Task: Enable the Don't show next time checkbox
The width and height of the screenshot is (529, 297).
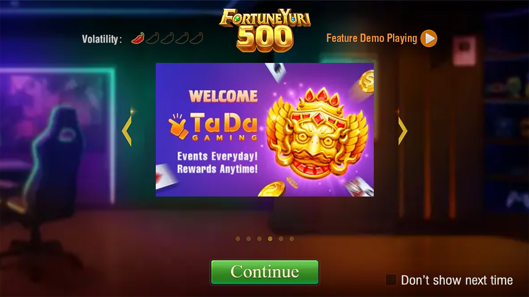Action: click(391, 280)
